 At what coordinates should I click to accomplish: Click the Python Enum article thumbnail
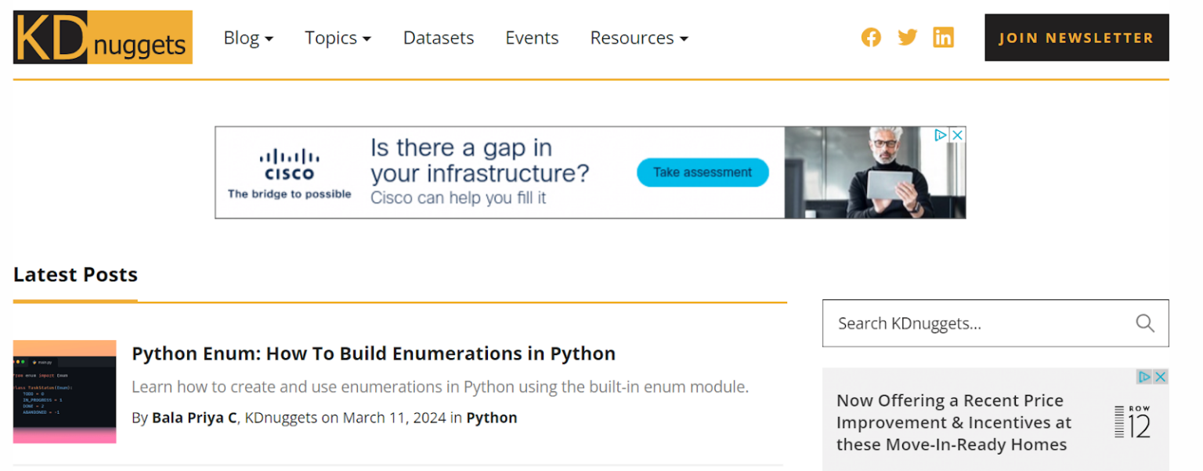(x=64, y=391)
